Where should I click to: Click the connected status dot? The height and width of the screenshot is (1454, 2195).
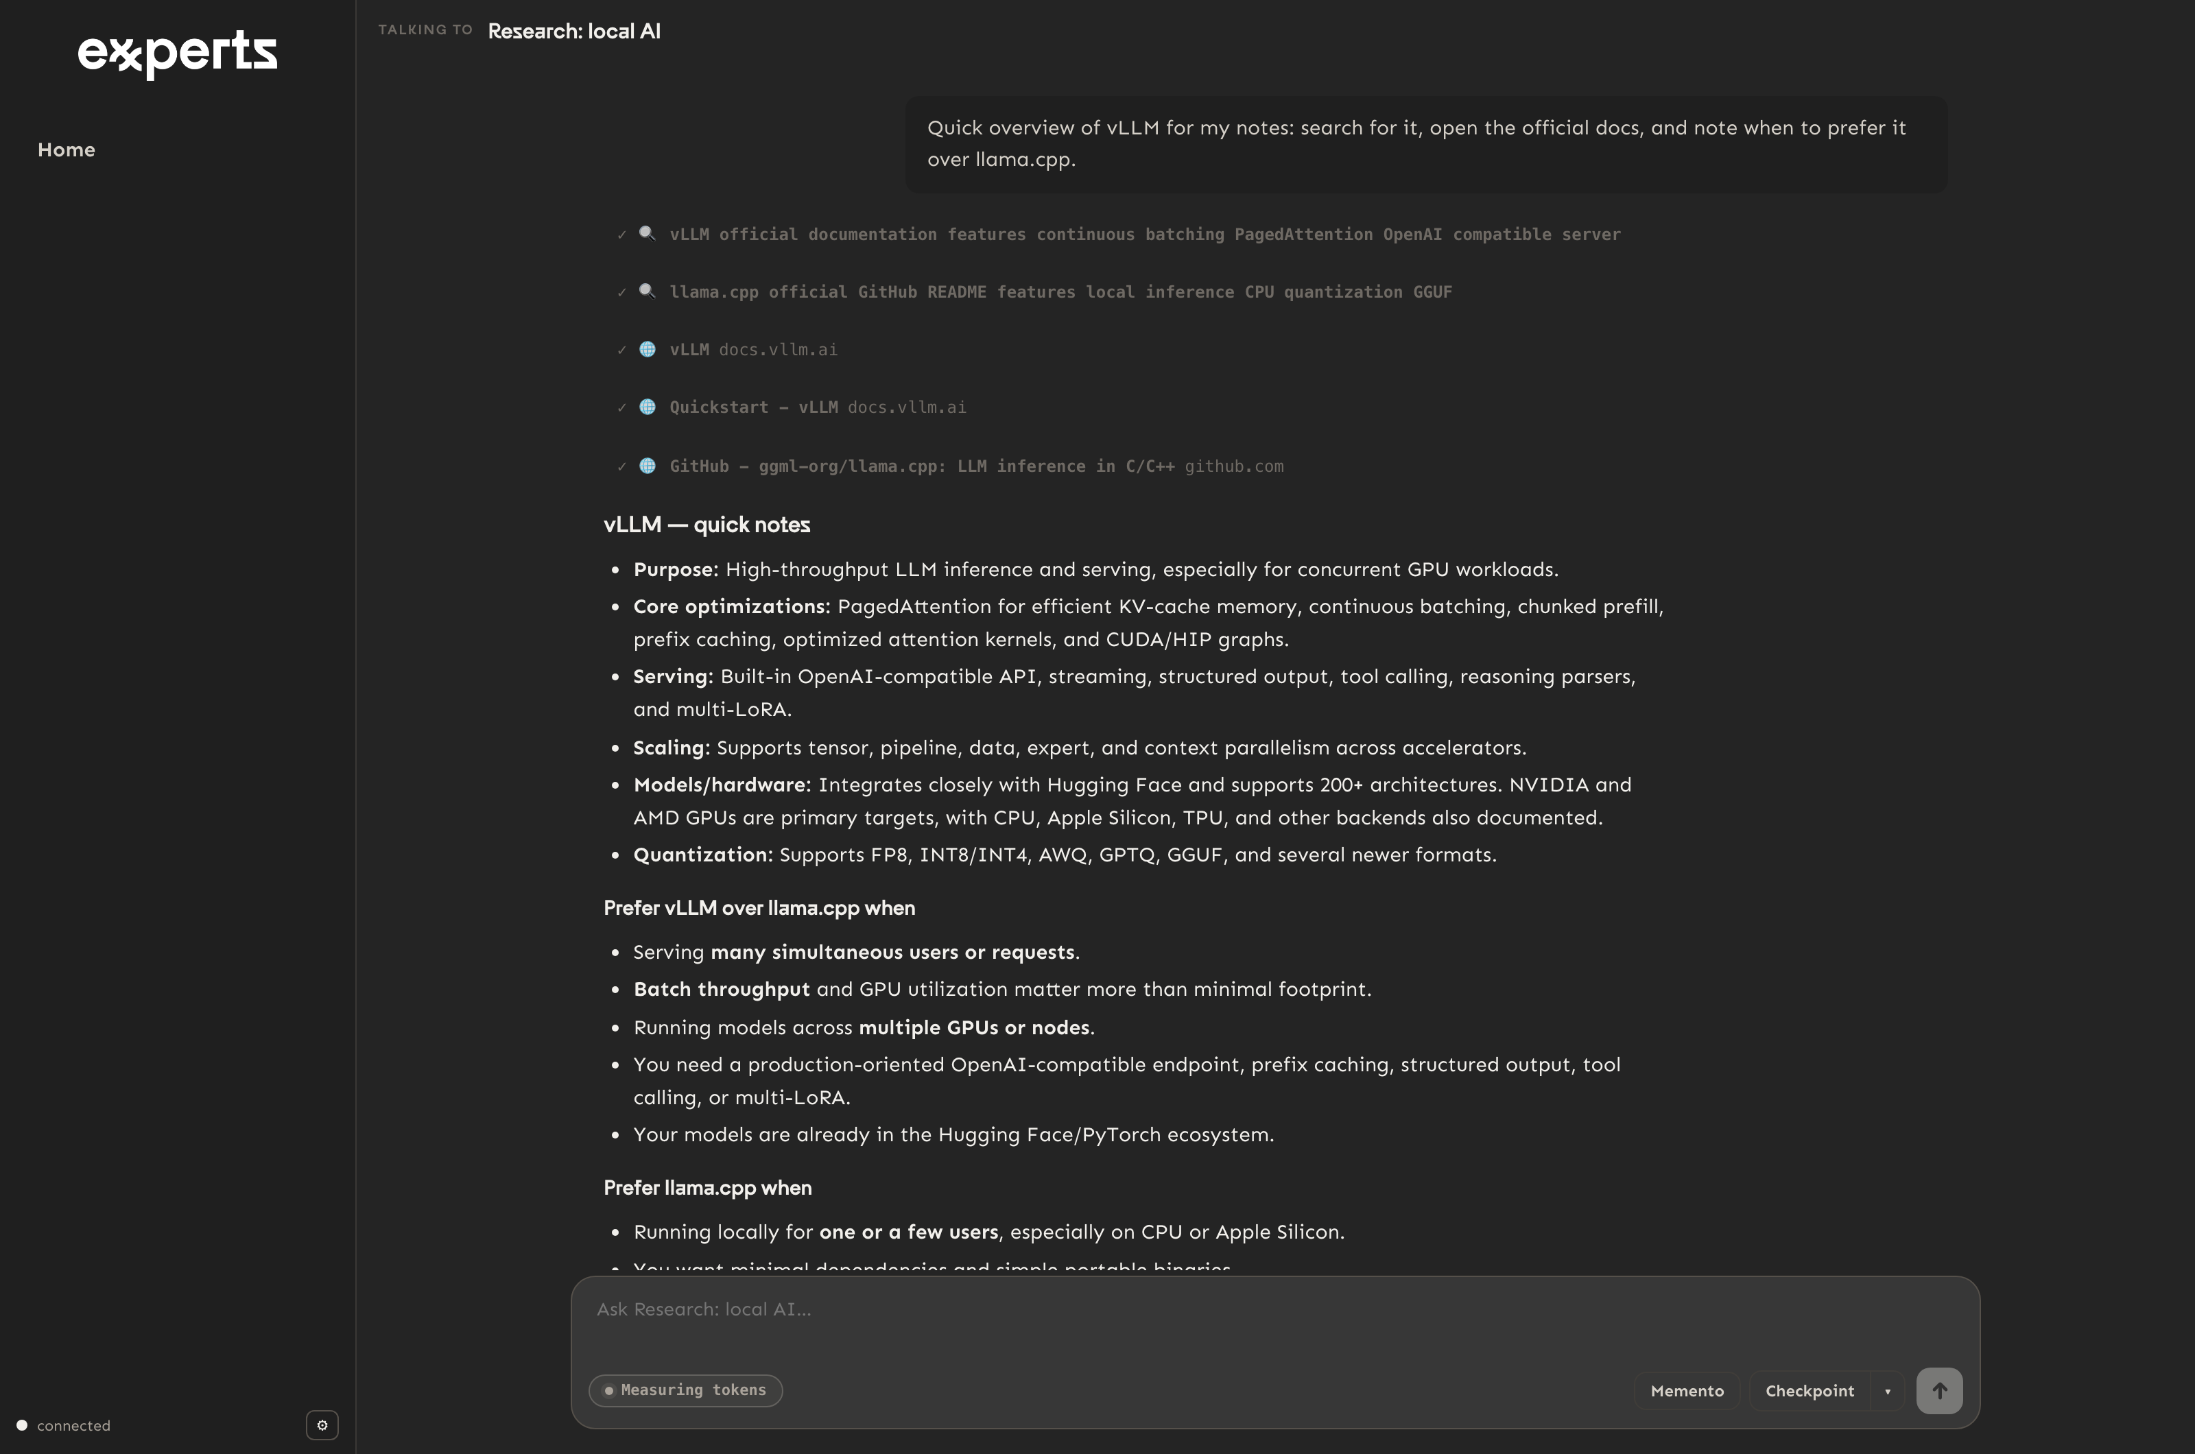[x=22, y=1425]
